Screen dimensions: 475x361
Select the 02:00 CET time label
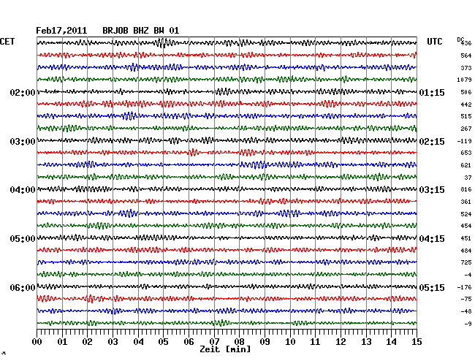pos(23,92)
